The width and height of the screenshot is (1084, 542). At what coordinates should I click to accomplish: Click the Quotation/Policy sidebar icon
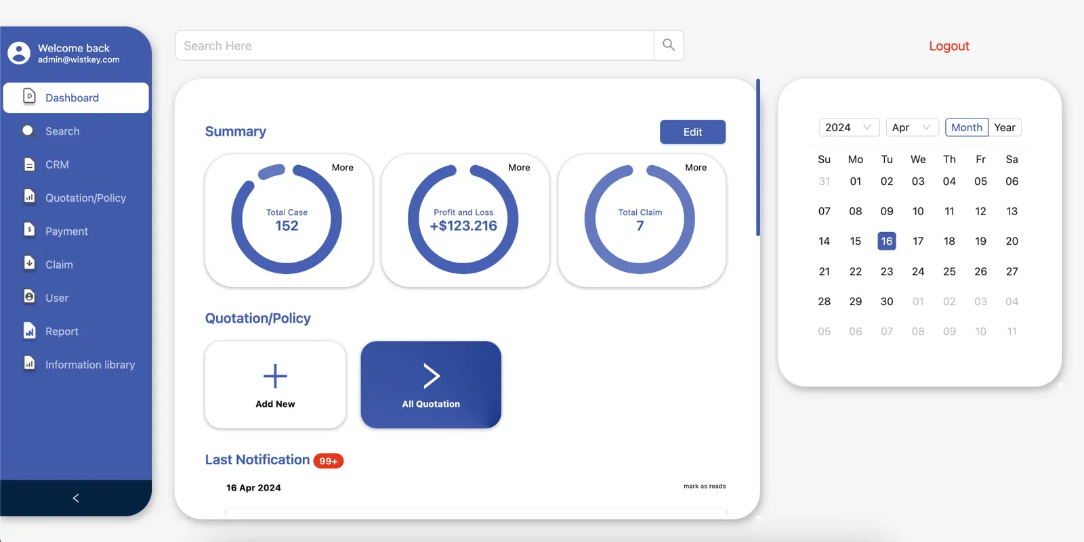29,196
